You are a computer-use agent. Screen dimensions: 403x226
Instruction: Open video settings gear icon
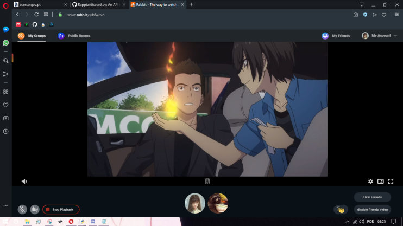click(370, 182)
